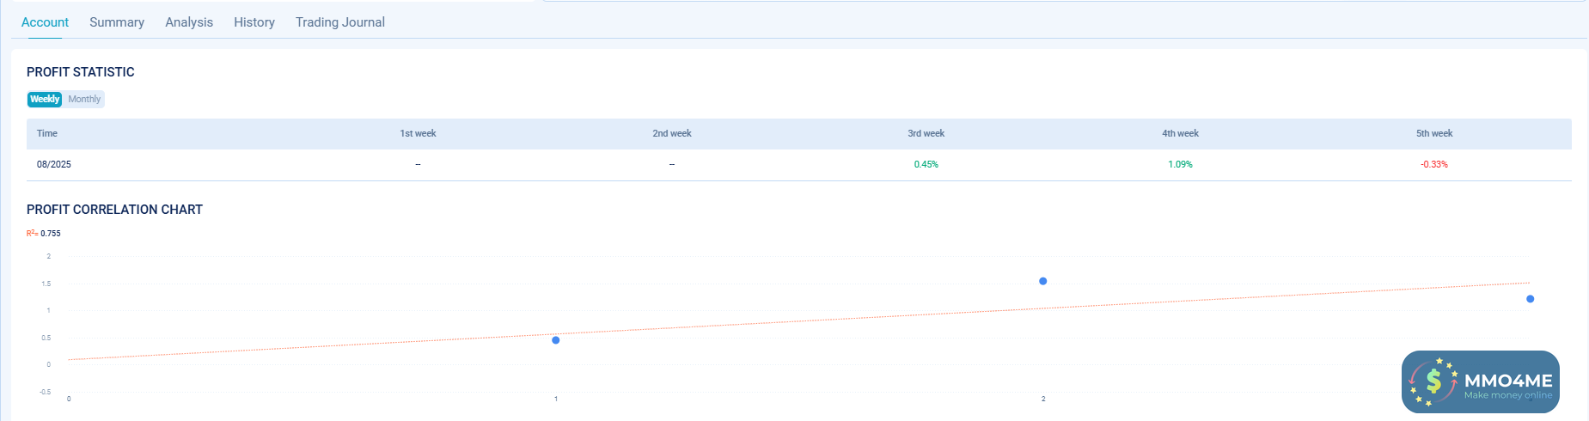
Task: Open the Analysis tab
Action: pyautogui.click(x=189, y=22)
